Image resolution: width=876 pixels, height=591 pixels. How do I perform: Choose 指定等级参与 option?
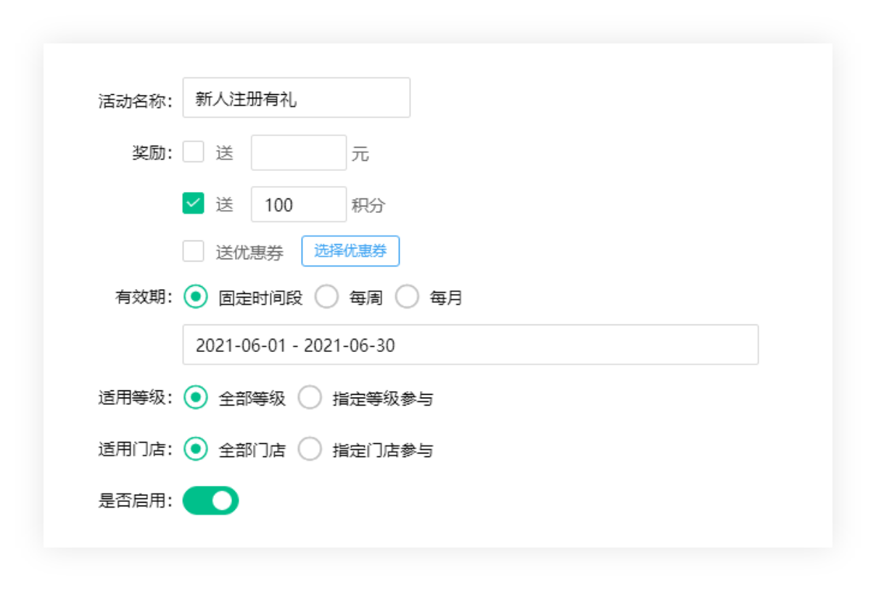point(310,398)
